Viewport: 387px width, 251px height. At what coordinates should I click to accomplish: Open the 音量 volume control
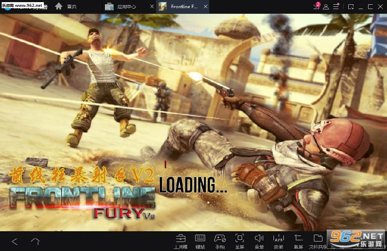click(x=259, y=242)
